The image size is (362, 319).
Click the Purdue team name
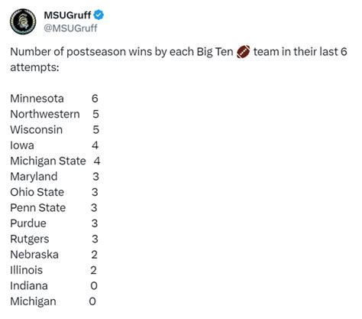point(28,223)
